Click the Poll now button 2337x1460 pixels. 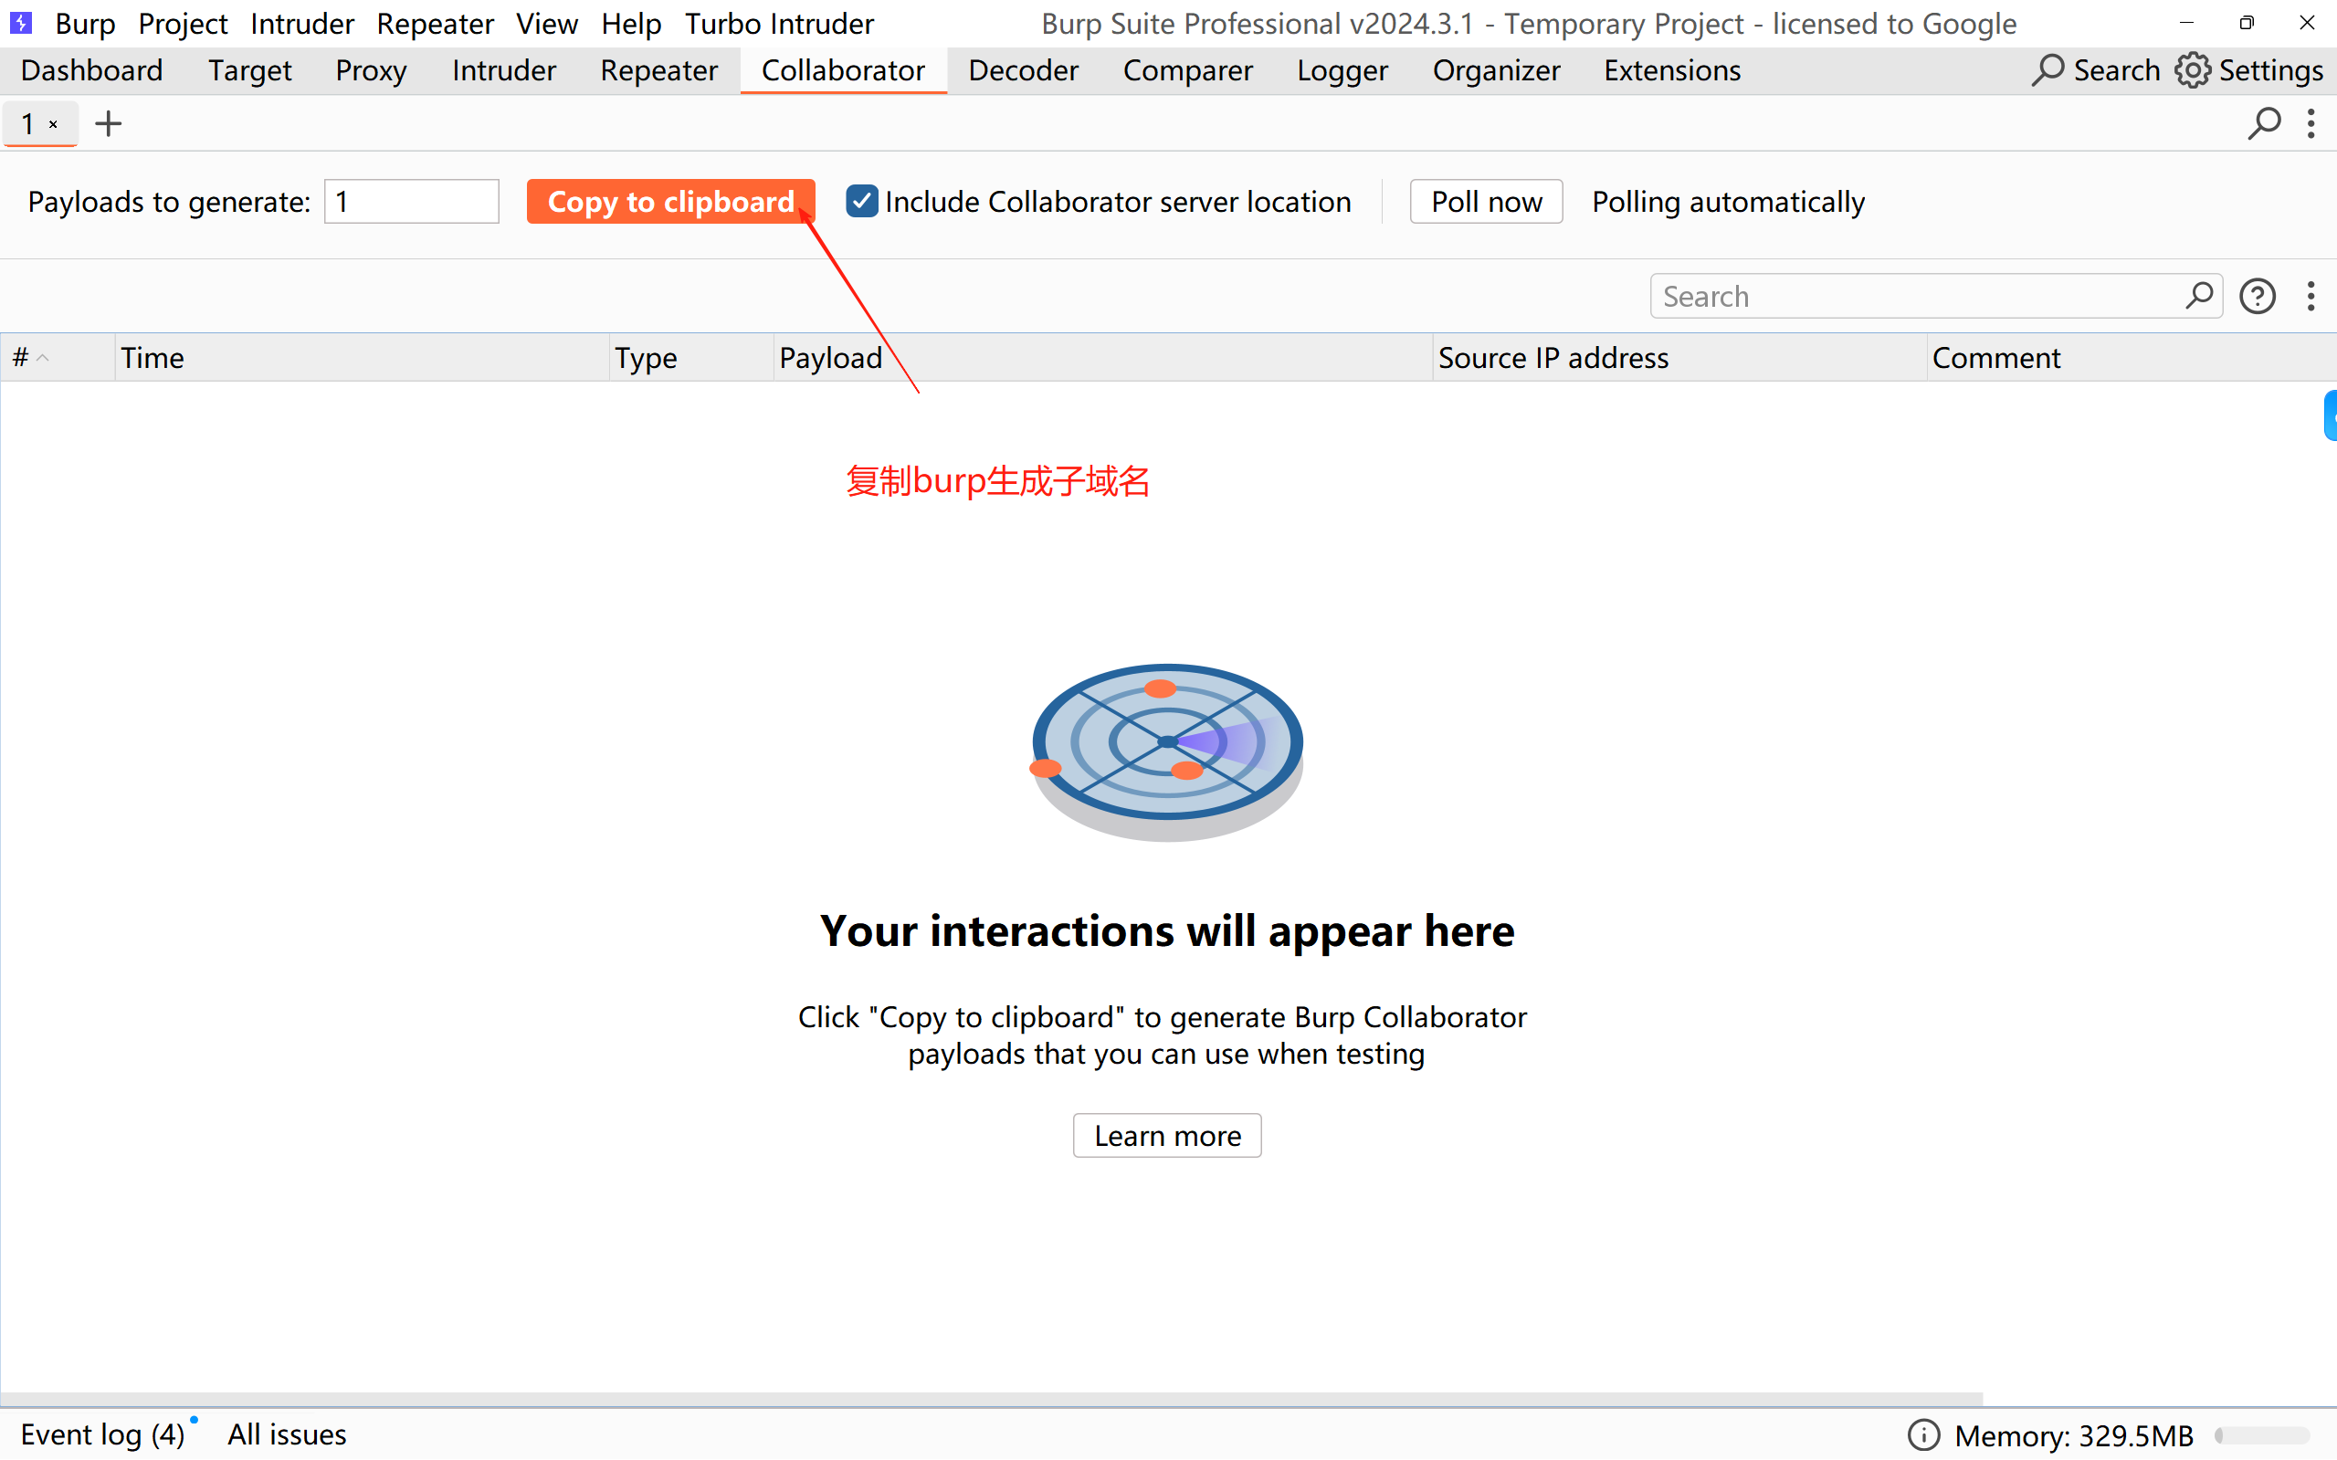point(1485,202)
